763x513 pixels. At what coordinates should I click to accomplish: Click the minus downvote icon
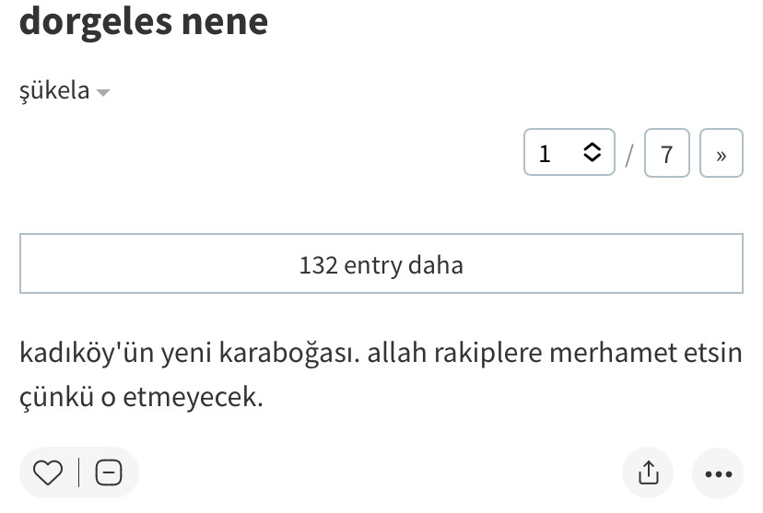point(109,472)
